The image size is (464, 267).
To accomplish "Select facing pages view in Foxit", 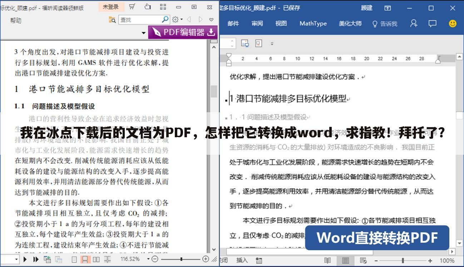I will tap(96, 259).
